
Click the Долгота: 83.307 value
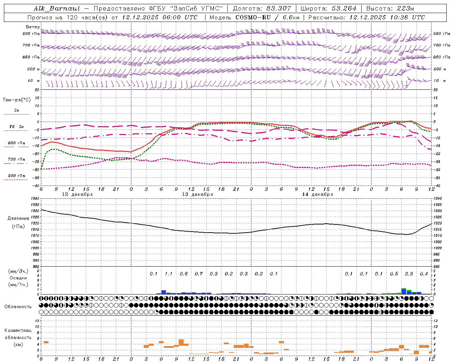tap(262, 8)
